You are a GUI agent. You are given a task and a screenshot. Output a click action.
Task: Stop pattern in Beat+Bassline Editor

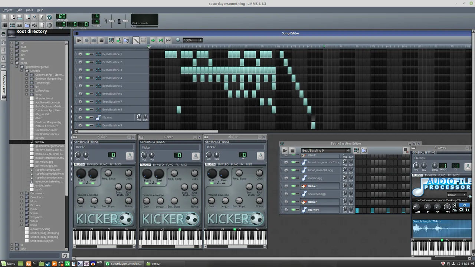point(292,151)
